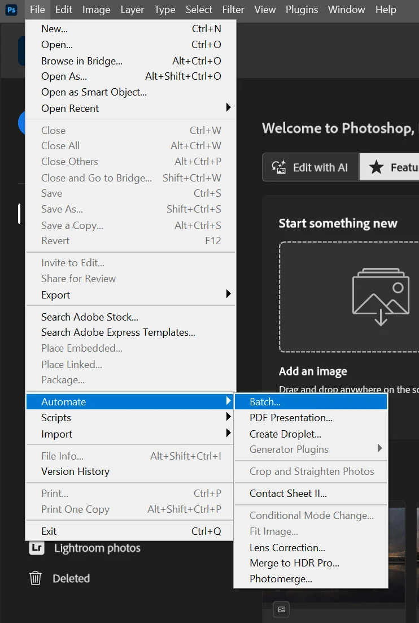The width and height of the screenshot is (419, 623).
Task: Select Search Adobe Stock...
Action: coord(130,317)
